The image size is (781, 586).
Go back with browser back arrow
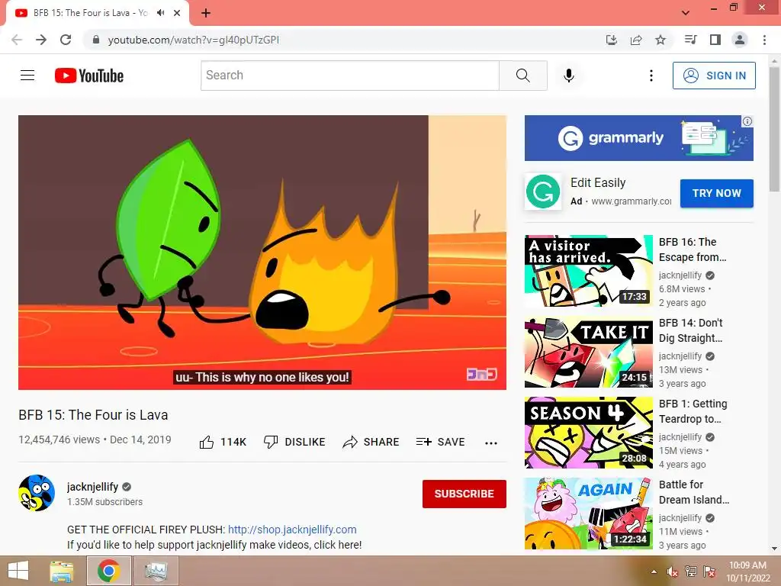(17, 40)
